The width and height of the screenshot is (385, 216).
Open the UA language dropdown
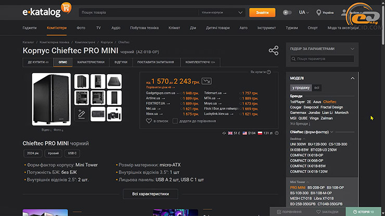pos(305,12)
